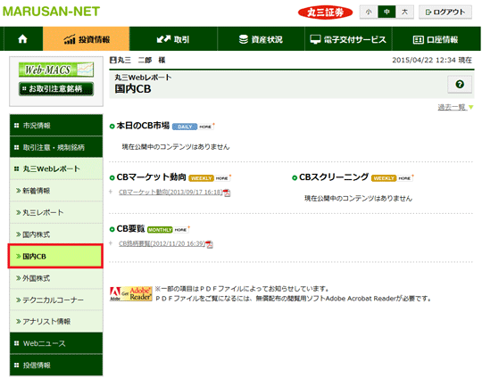Select 新着情報 in the sidebar
482x386 pixels.
pos(56,191)
